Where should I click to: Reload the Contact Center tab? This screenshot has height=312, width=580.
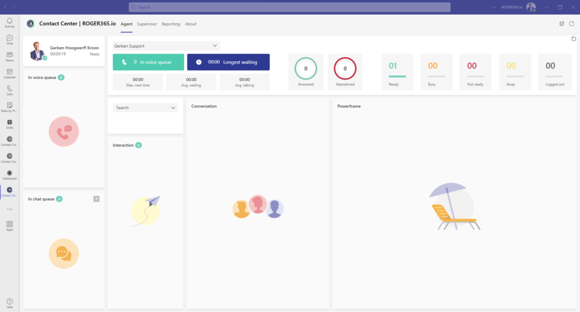pos(572,24)
